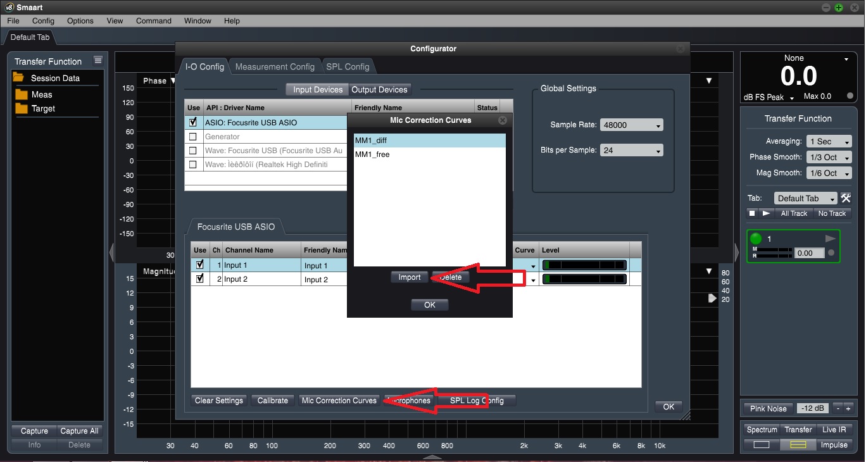Toggle the Use checkbox for Input 2
This screenshot has height=462, width=866.
pyautogui.click(x=200, y=278)
